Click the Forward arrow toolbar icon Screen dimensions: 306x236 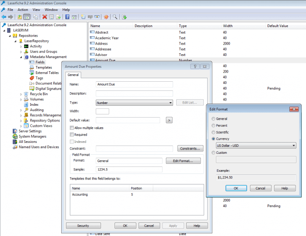11,17
